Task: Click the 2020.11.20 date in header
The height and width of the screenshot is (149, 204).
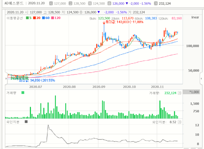Action: coord(36,3)
